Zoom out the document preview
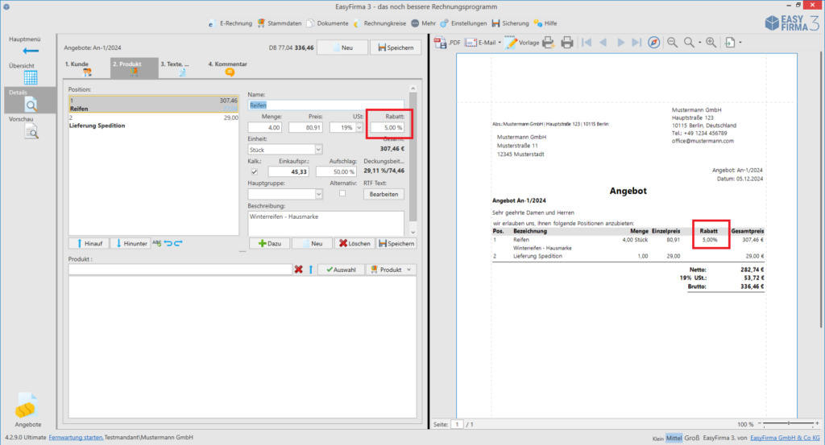The image size is (825, 445). [x=673, y=43]
